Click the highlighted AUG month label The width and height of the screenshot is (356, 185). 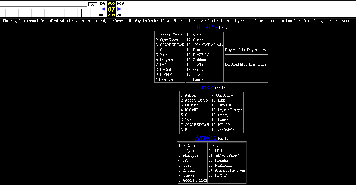click(111, 3)
